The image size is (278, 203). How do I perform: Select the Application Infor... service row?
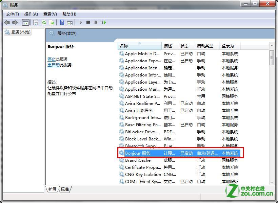click(x=179, y=75)
